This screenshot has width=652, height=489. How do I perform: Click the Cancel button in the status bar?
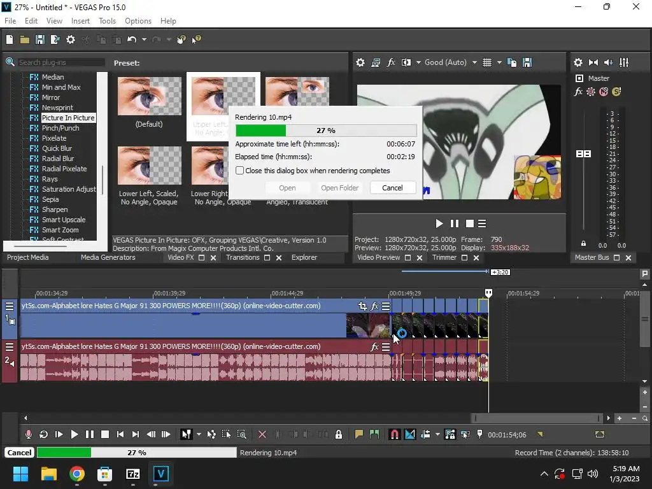[x=19, y=453]
